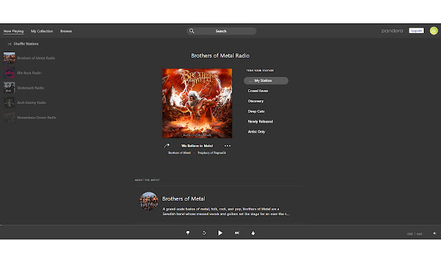The width and height of the screenshot is (441, 275).
Task: Click the song title We Believe in Metal
Action: (x=197, y=146)
